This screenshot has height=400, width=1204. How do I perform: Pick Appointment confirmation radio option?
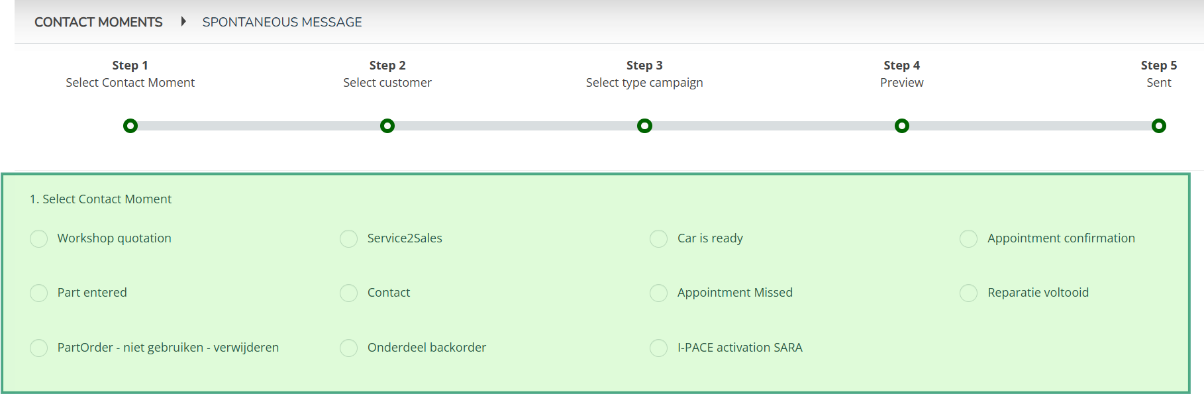pos(969,238)
